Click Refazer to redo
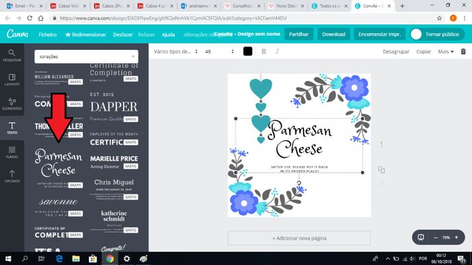Screen dimensions: 472x265 (146, 34)
